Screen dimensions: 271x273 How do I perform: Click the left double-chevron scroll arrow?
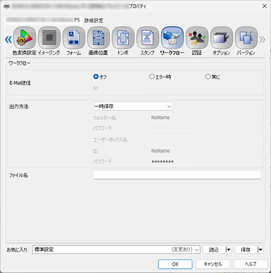(8, 39)
